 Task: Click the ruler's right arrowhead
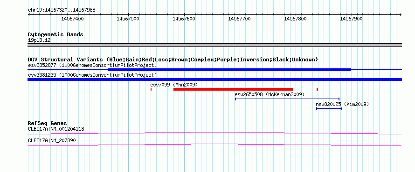[400, 14]
